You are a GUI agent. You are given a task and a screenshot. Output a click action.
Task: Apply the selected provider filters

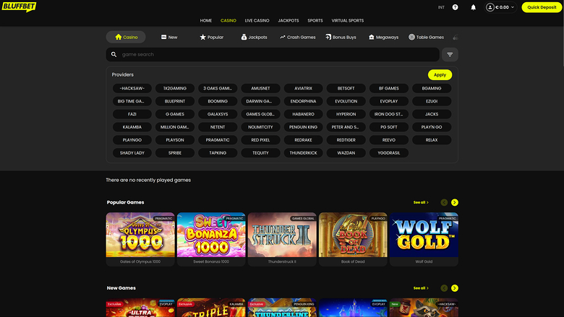click(440, 74)
